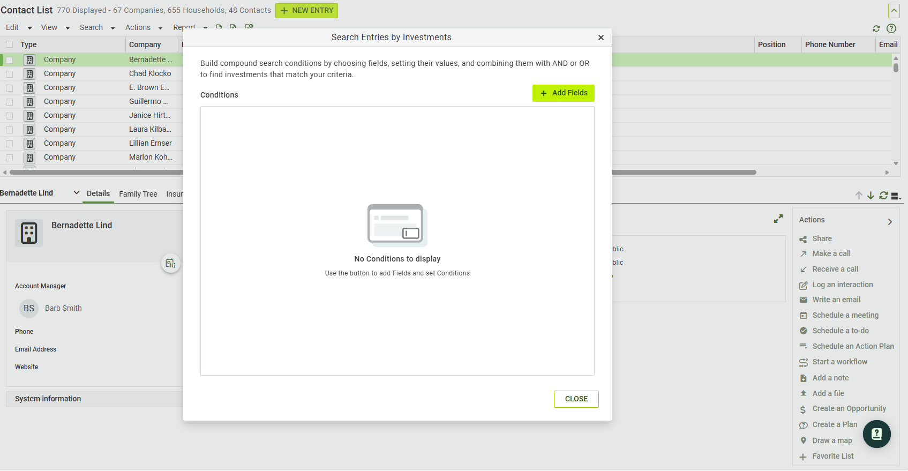
Task: Click the Log an interaction pencil icon
Action: tap(803, 285)
